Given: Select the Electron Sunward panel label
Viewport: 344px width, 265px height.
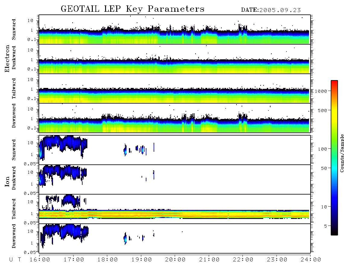Looking at the screenshot, I should pos(14,30).
